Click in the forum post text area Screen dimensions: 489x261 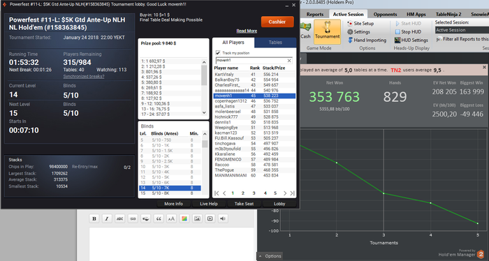coord(171,244)
